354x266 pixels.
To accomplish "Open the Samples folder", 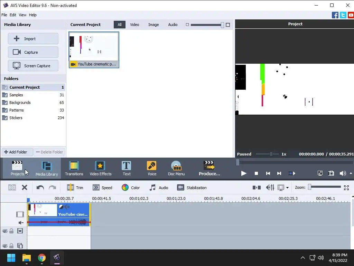I will pos(33,95).
